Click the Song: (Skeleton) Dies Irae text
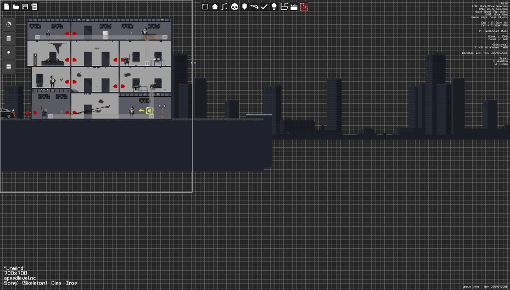The width and height of the screenshot is (510, 290). [41, 283]
